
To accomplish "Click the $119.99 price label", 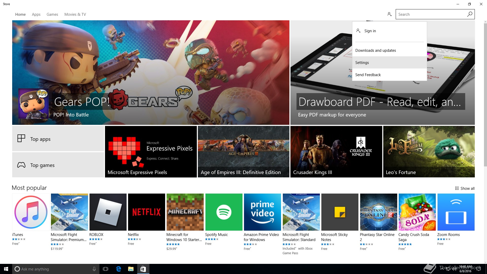I will pyautogui.click(x=57, y=249).
